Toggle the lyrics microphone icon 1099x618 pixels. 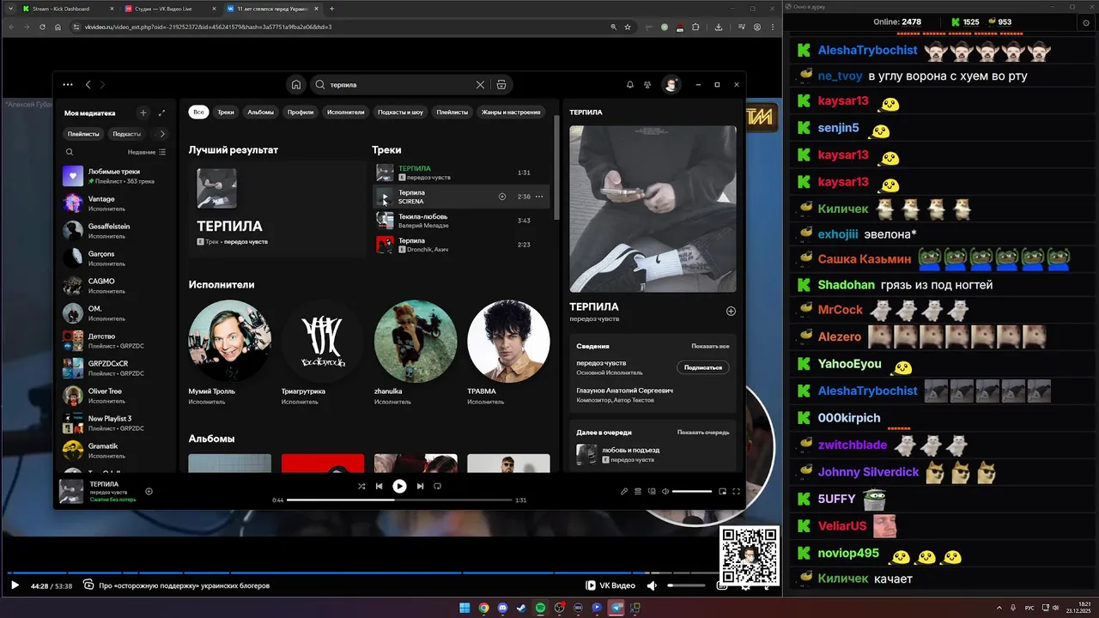624,492
